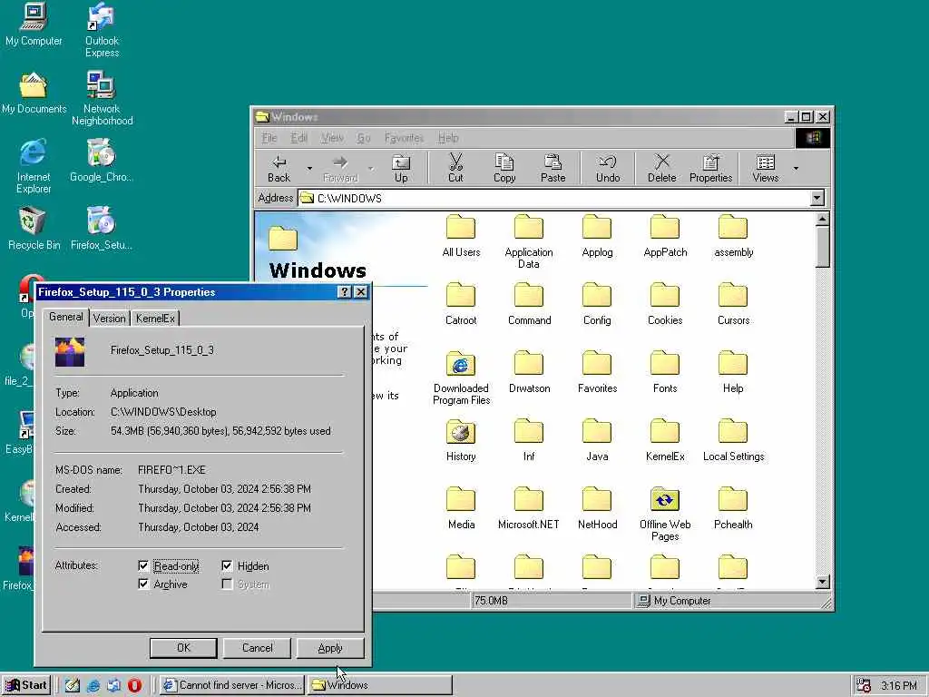Open the File menu in Windows explorer

pos(269,138)
